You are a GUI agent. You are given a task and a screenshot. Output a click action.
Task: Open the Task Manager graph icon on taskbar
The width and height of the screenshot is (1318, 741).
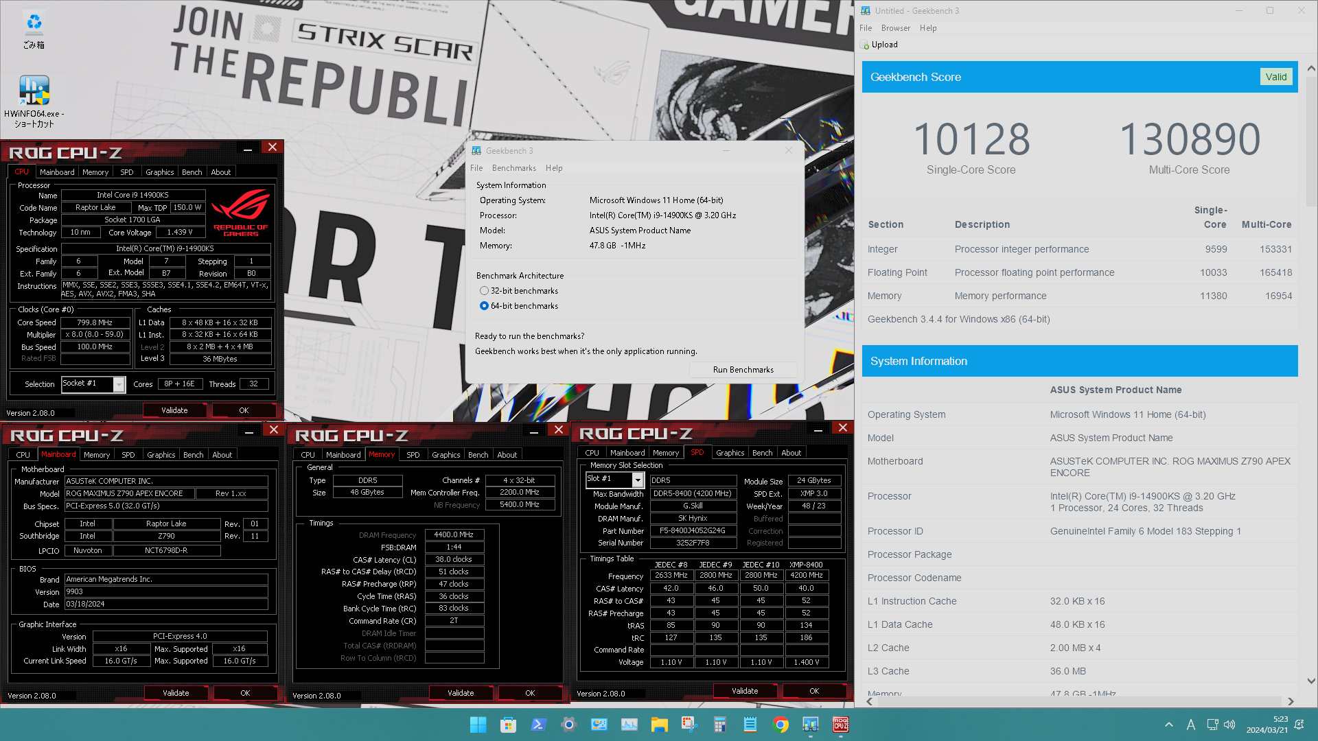629,725
